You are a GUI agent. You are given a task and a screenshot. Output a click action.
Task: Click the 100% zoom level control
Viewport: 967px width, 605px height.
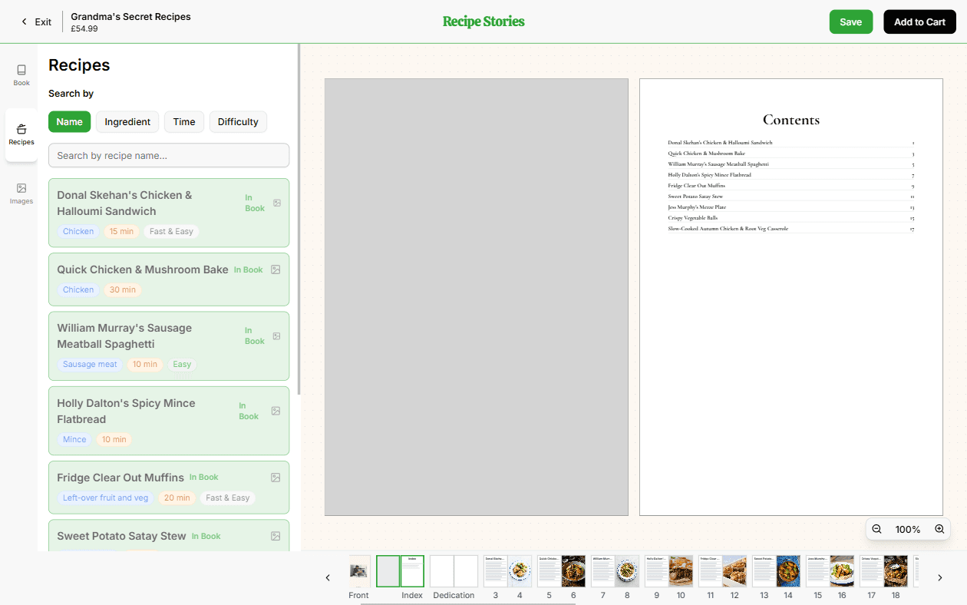pyautogui.click(x=908, y=528)
